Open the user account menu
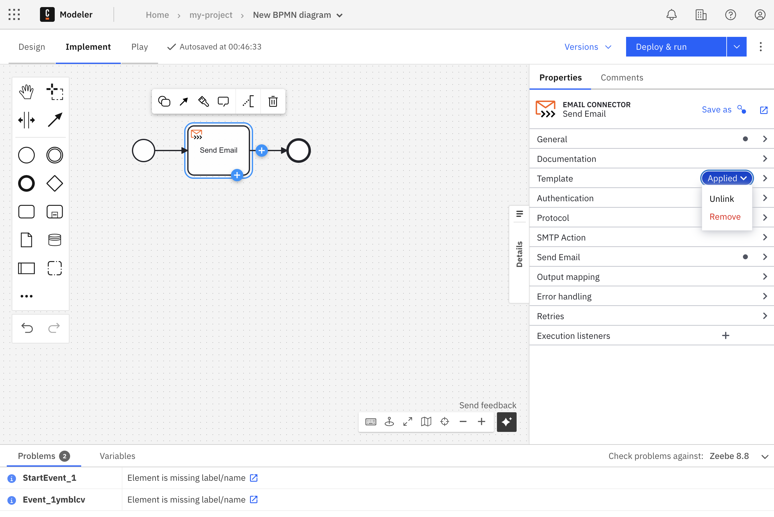774x517 pixels. (x=760, y=15)
